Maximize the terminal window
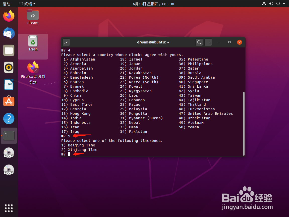Image resolution: width=289 pixels, height=217 pixels. tap(229, 42)
